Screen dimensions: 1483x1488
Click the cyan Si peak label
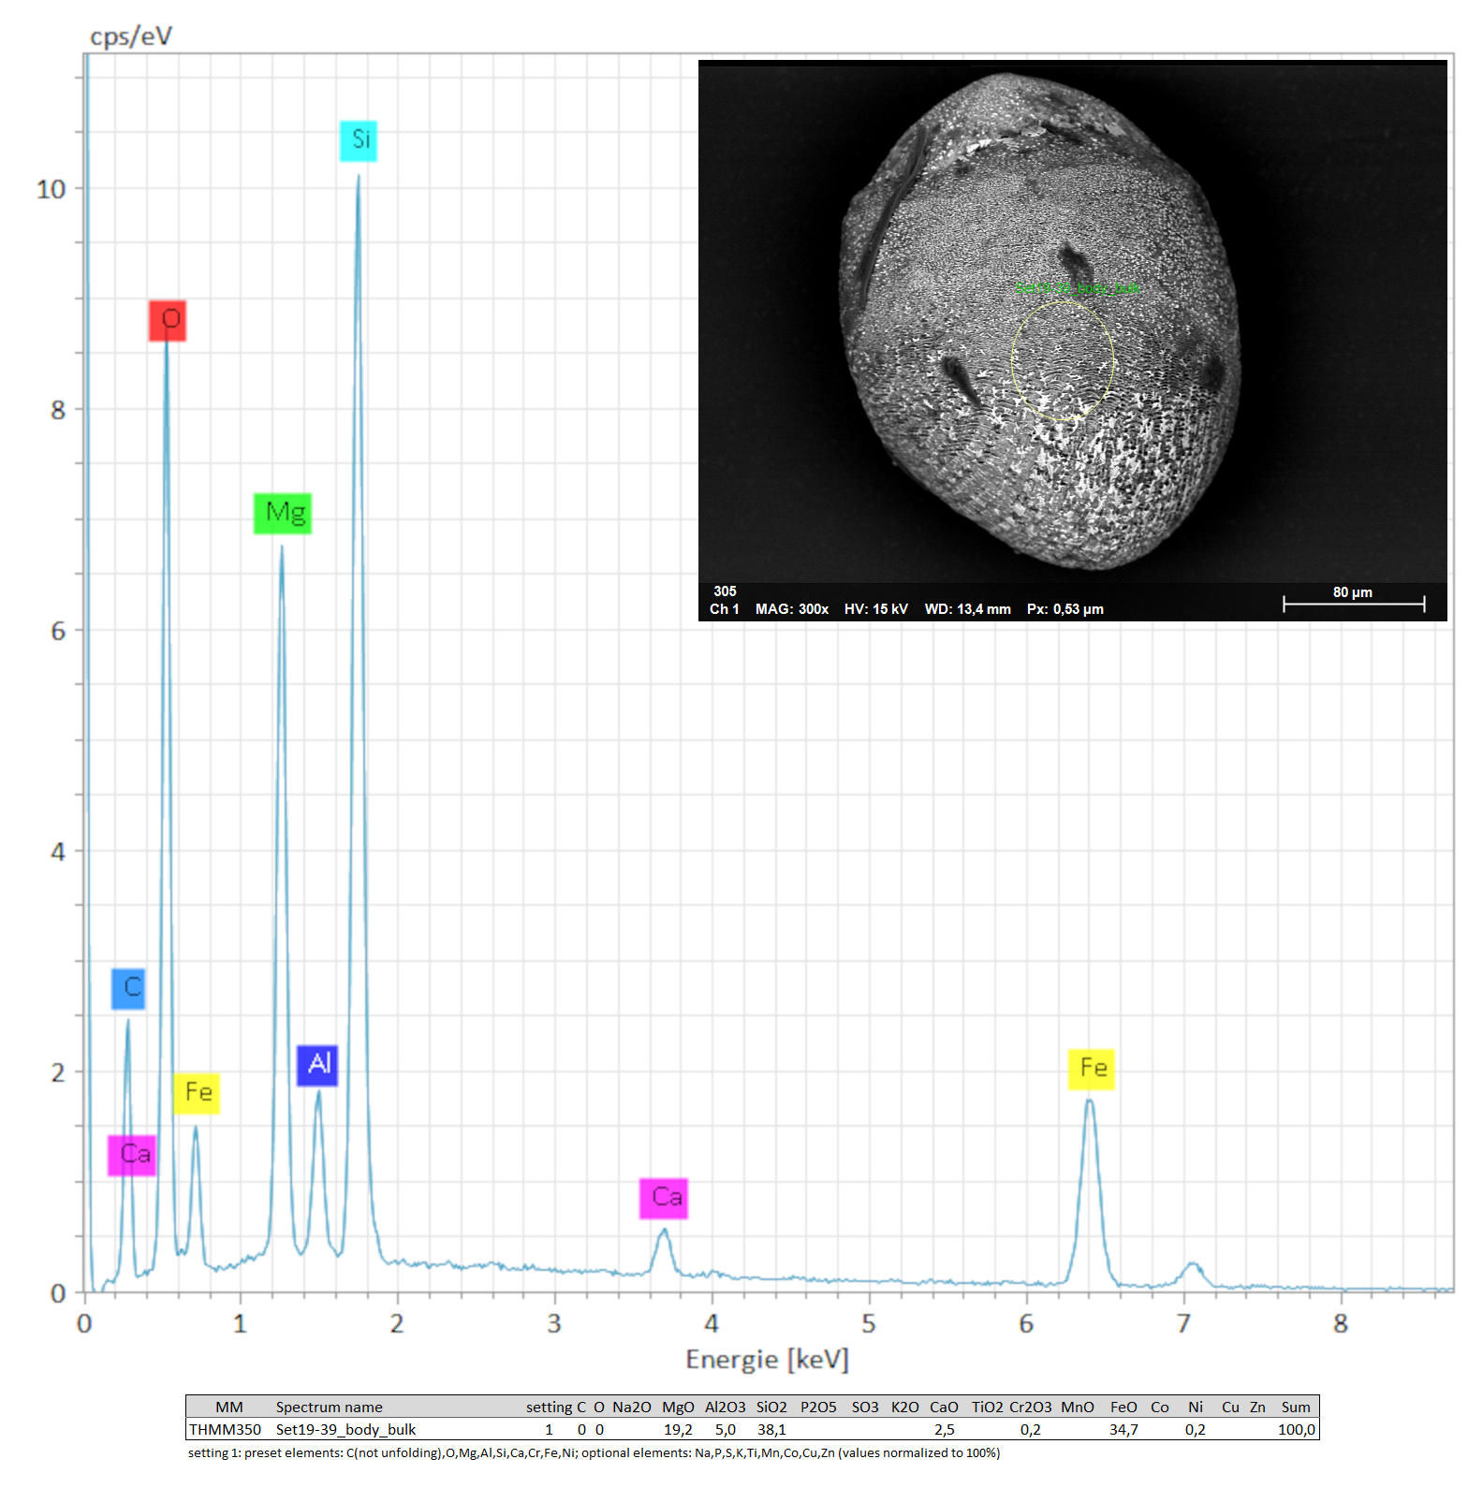click(x=359, y=140)
